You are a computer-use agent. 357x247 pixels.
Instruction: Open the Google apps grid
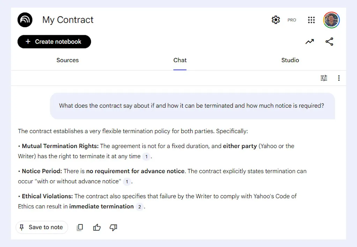point(311,20)
